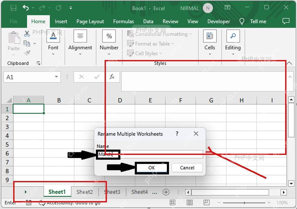297x209 pixels.
Task: Click the Paste clipboard icon
Action: coord(14,38)
